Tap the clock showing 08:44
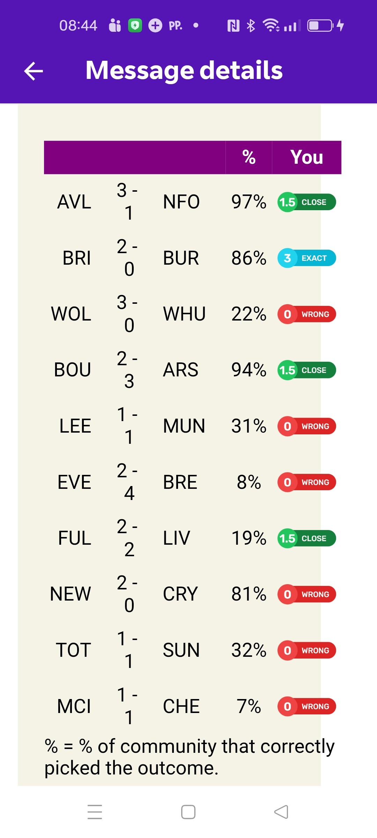The height and width of the screenshot is (838, 377). point(78,25)
